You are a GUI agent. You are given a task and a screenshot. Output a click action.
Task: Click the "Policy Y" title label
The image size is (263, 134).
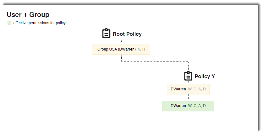tap(205, 76)
